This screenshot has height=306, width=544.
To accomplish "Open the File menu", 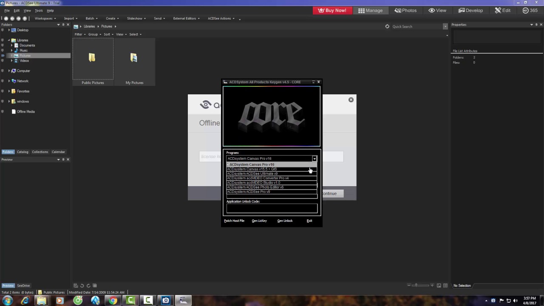I will click(7, 10).
